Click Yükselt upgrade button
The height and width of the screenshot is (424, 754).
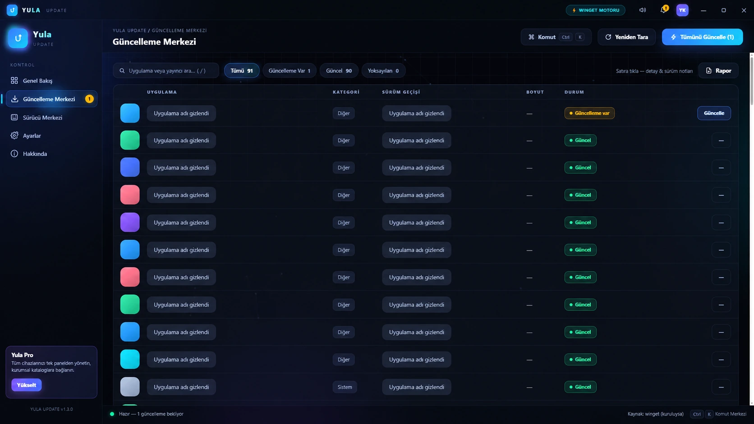pyautogui.click(x=27, y=385)
